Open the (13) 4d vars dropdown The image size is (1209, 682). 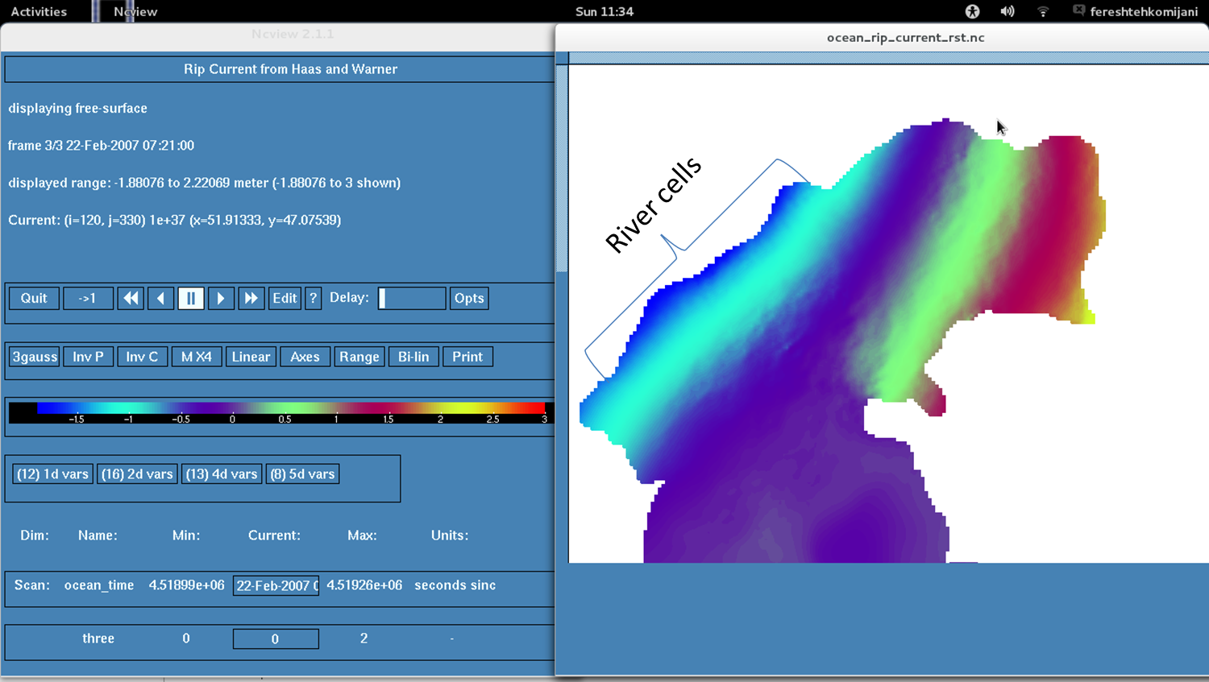[x=222, y=474]
